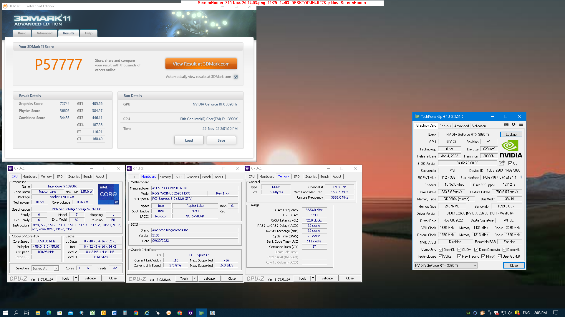
Task: Click Load button in Run Details
Action: pos(189,140)
